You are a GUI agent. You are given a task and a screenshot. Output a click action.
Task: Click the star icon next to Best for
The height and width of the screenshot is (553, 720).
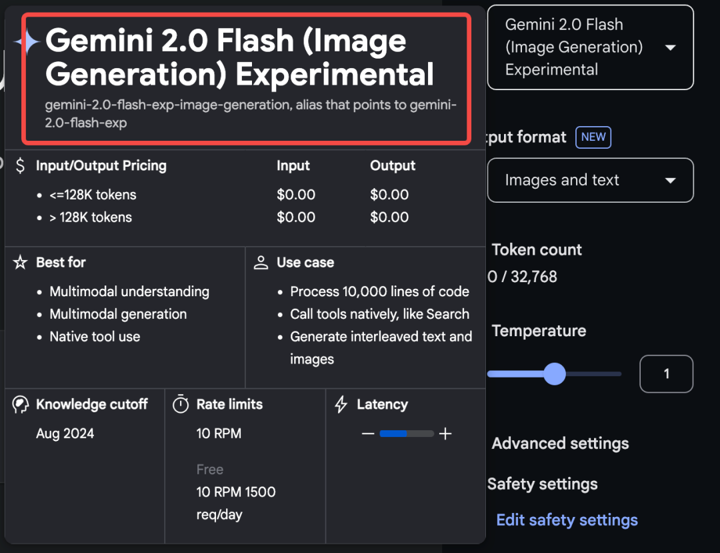[x=20, y=262]
